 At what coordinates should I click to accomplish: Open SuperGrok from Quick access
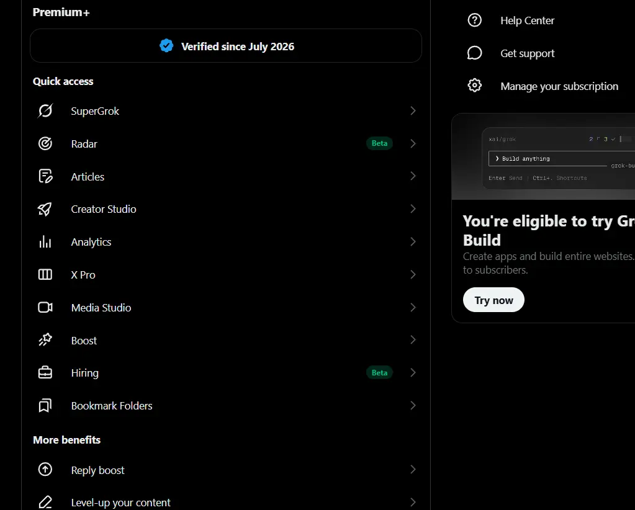(x=226, y=110)
